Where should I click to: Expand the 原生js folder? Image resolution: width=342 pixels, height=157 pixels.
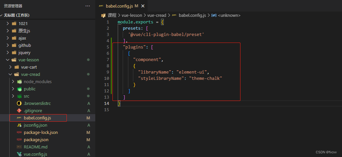(8, 31)
